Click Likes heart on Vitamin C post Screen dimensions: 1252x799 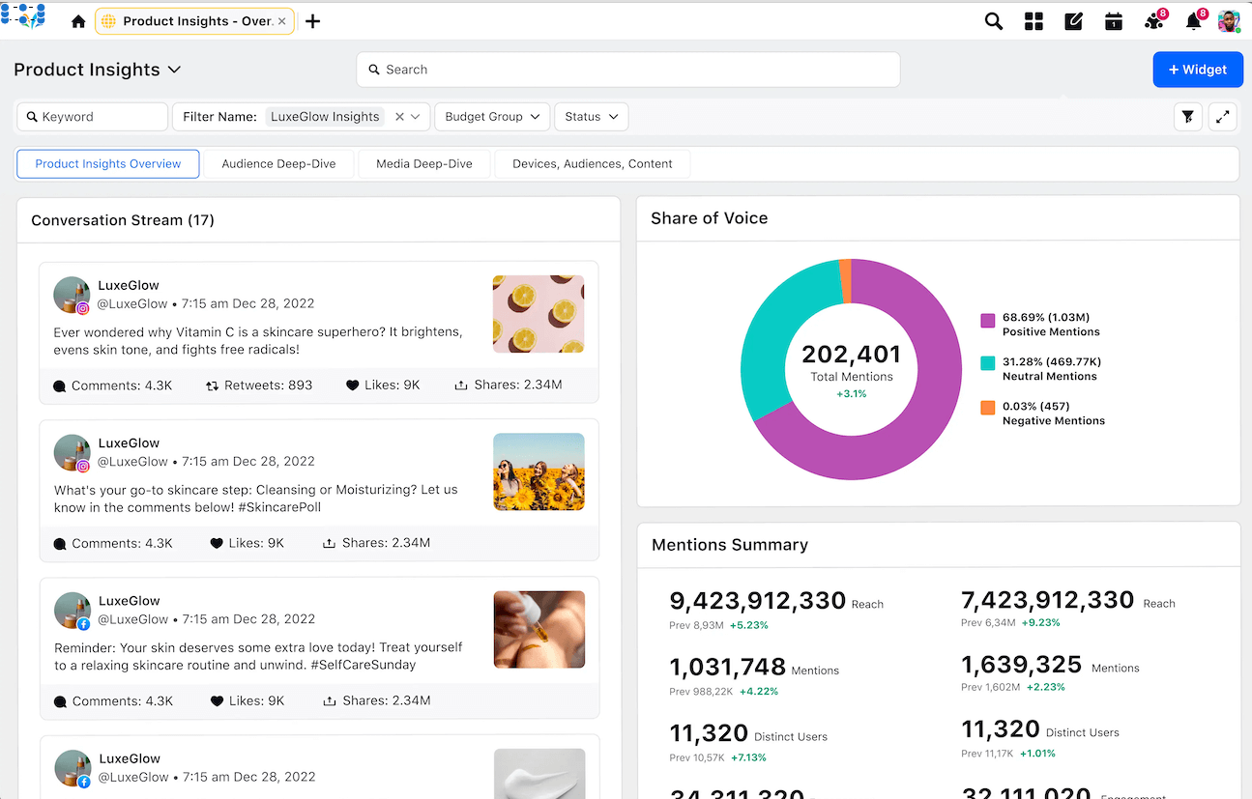[352, 385]
